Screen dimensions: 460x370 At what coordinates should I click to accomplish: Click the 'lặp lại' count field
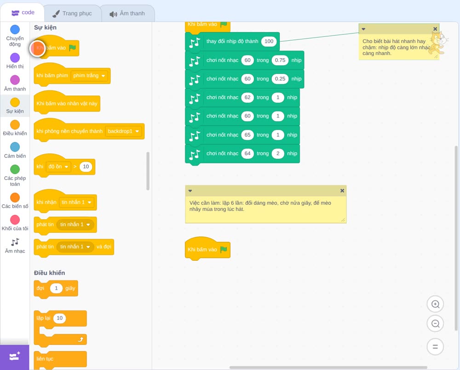pyautogui.click(x=59, y=318)
